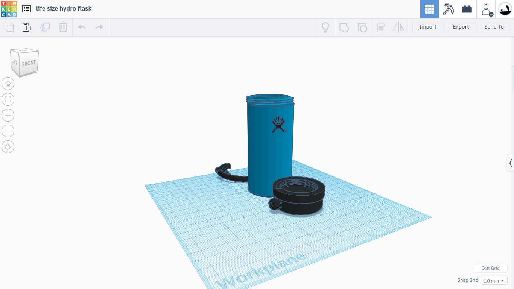The image size is (514, 289).
Task: Click the Home view button
Action: tap(8, 84)
